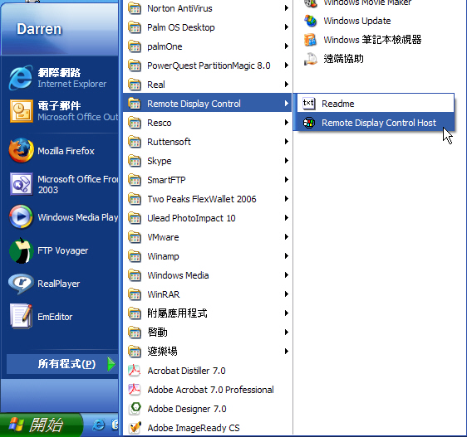Click the text 'Mozilla Firefox'
467x437 pixels.
(66, 151)
